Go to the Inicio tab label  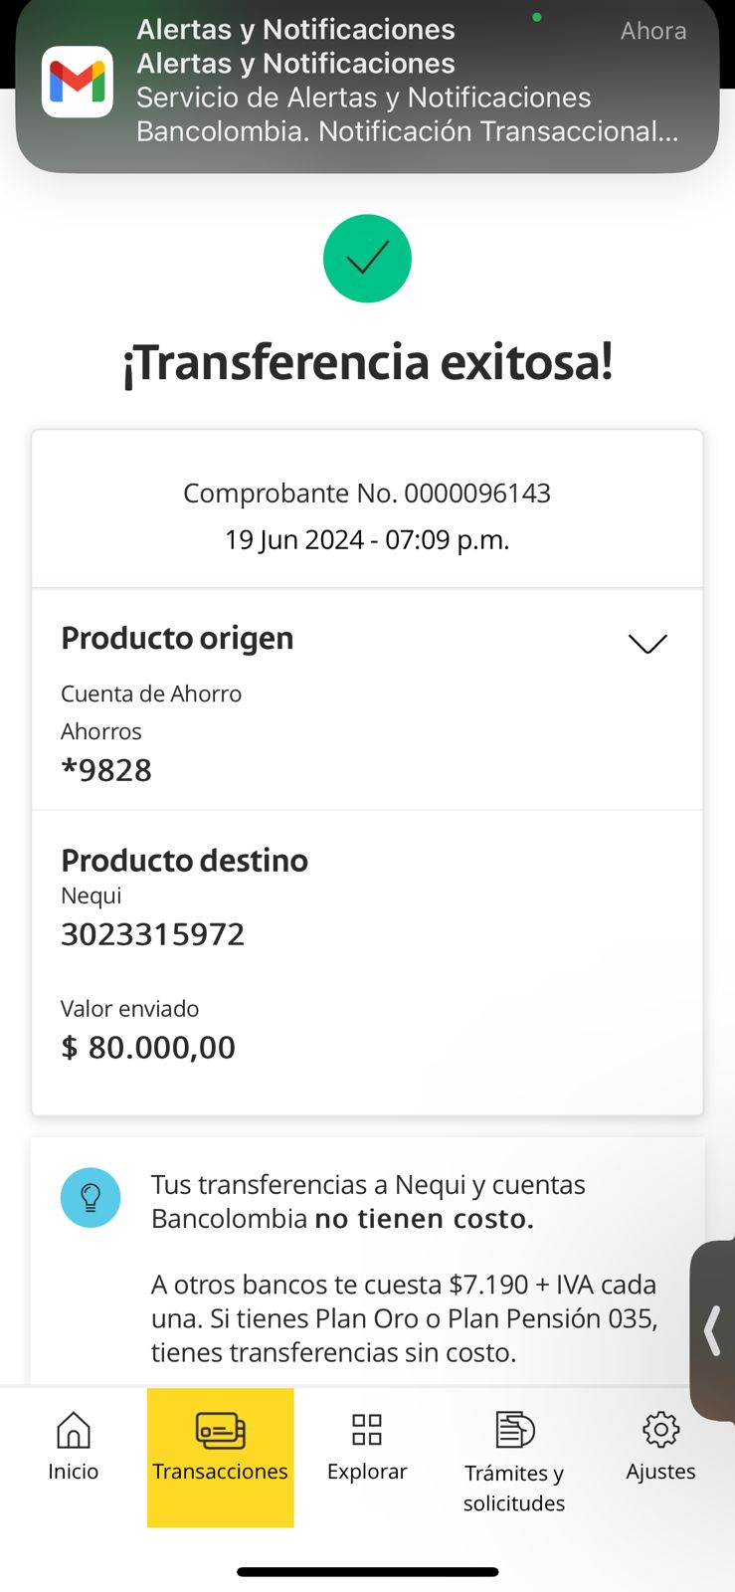74,1472
